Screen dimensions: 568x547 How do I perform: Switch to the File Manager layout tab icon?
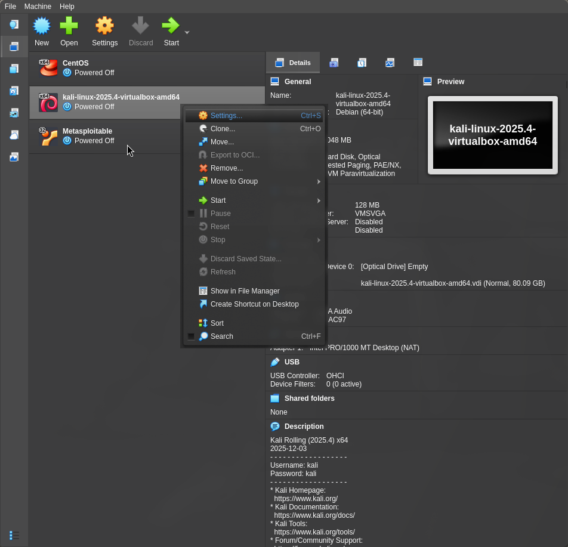tap(418, 62)
